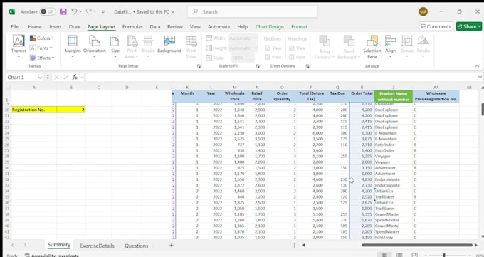Viewport: 484px width, 257px height.
Task: Switch to the Insert tab
Action: coord(56,27)
